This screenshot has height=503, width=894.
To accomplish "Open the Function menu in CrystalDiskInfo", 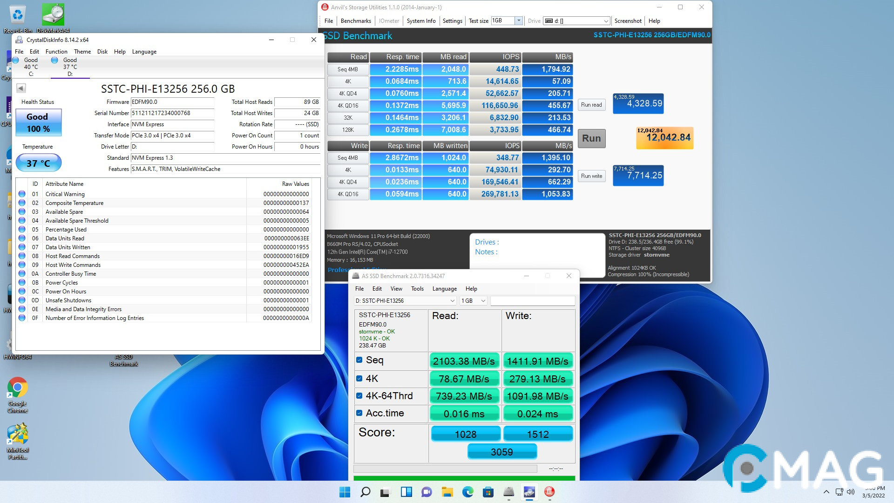I will coord(56,52).
